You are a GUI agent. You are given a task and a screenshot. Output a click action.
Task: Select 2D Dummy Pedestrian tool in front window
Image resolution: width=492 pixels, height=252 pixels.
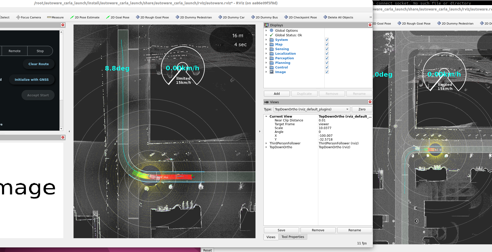193,17
